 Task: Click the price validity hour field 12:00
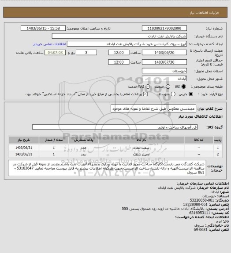(119, 62)
